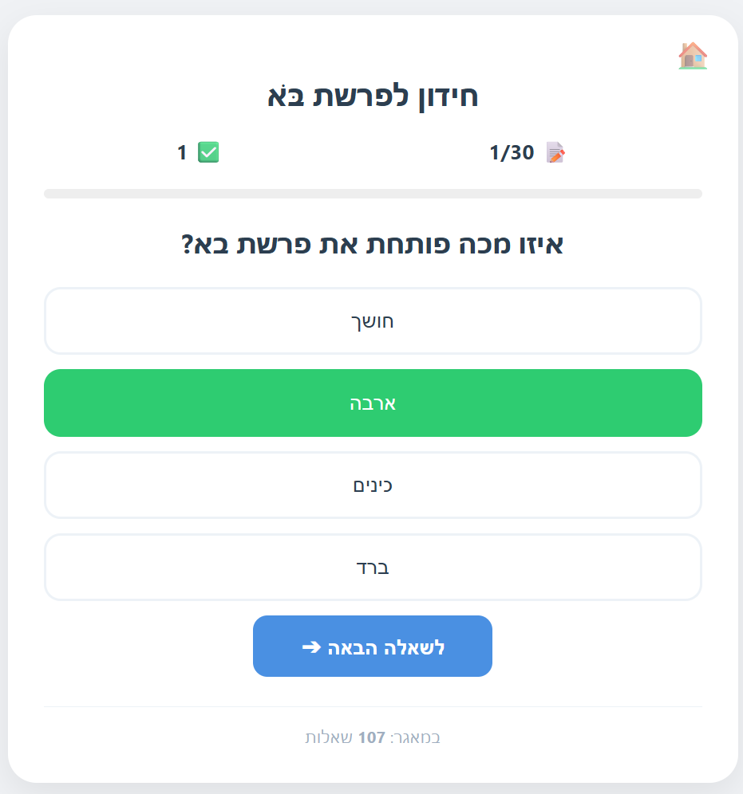Click the 1/30 question counter
The image size is (743, 794).
pos(512,152)
